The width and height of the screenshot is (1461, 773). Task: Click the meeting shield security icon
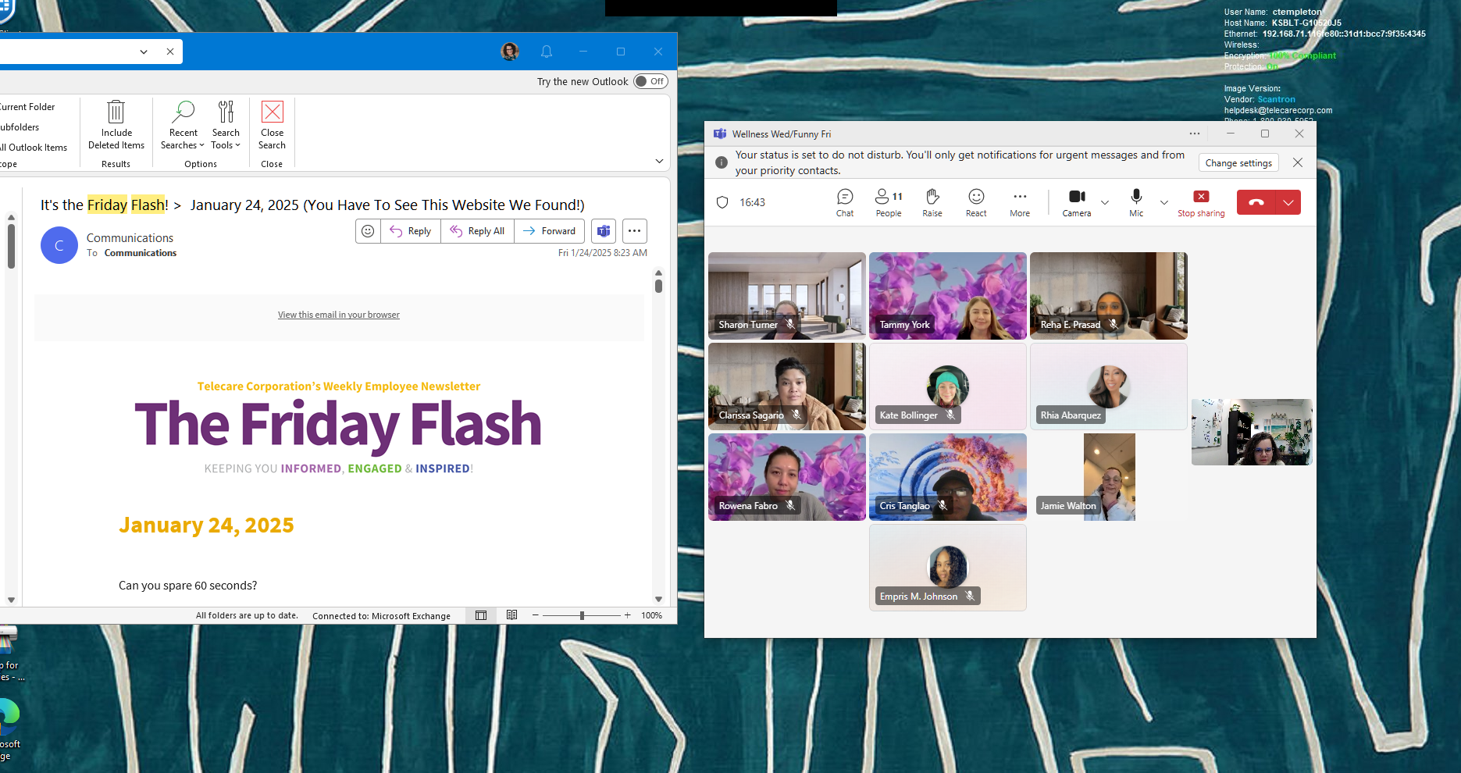[x=722, y=202]
